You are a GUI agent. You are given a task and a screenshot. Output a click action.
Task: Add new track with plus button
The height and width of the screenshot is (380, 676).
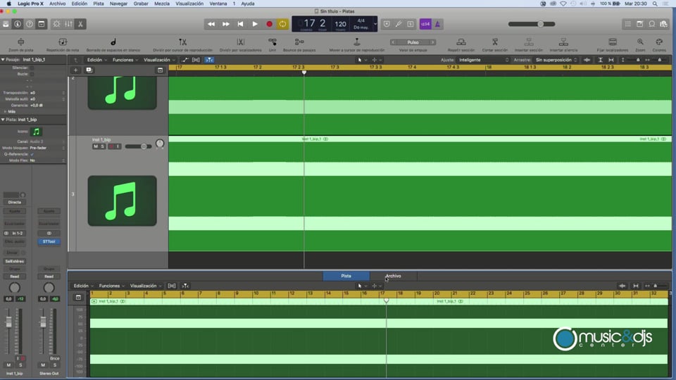point(75,70)
